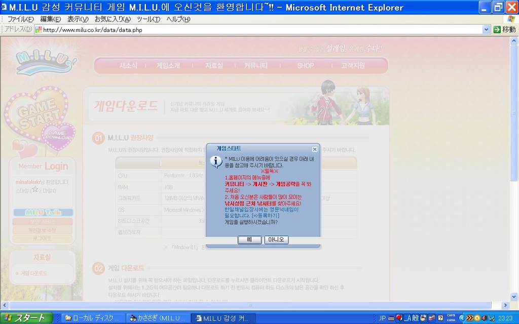Open the ツール(T) menu
The image size is (519, 324).
tap(149, 19)
